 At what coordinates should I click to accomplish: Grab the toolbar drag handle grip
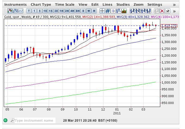[5, 11]
